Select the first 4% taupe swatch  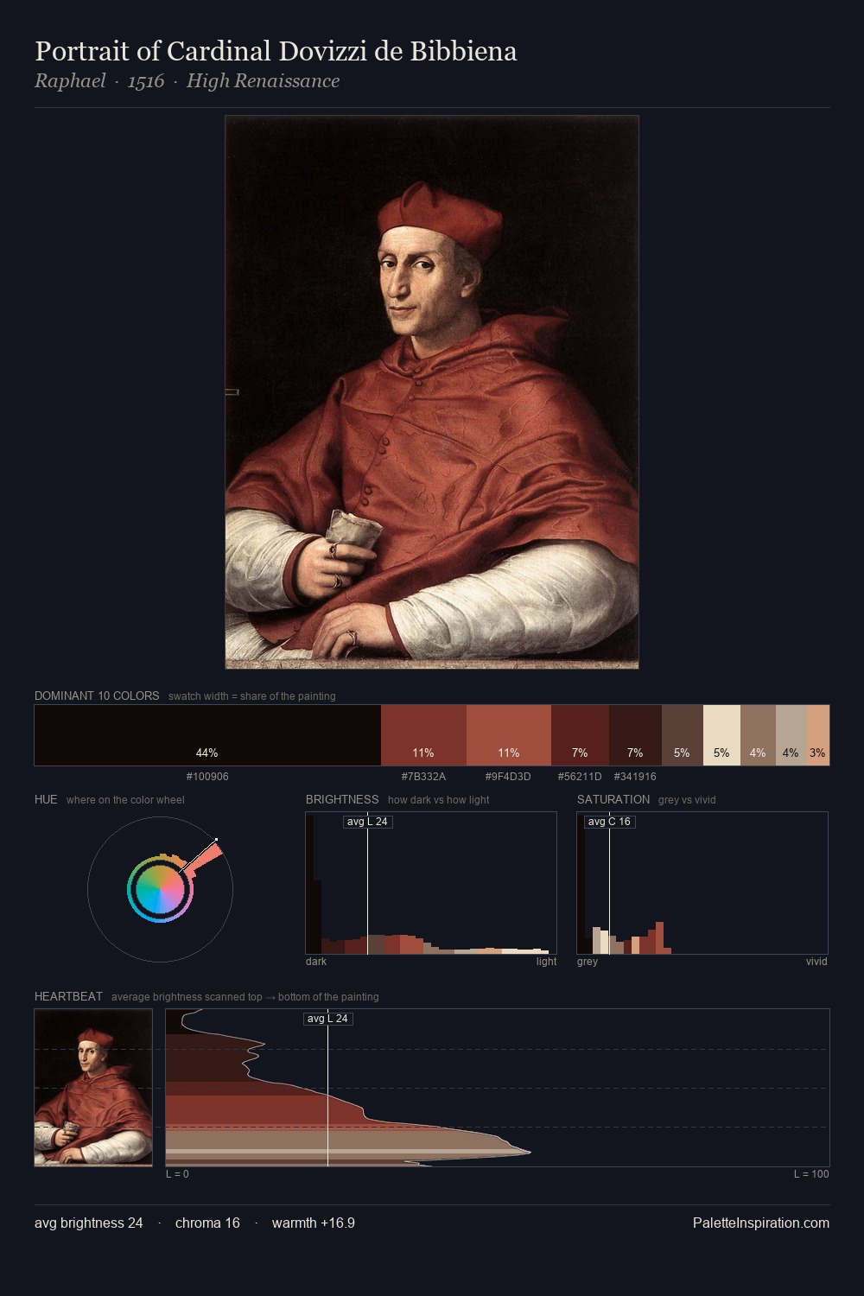(x=758, y=735)
